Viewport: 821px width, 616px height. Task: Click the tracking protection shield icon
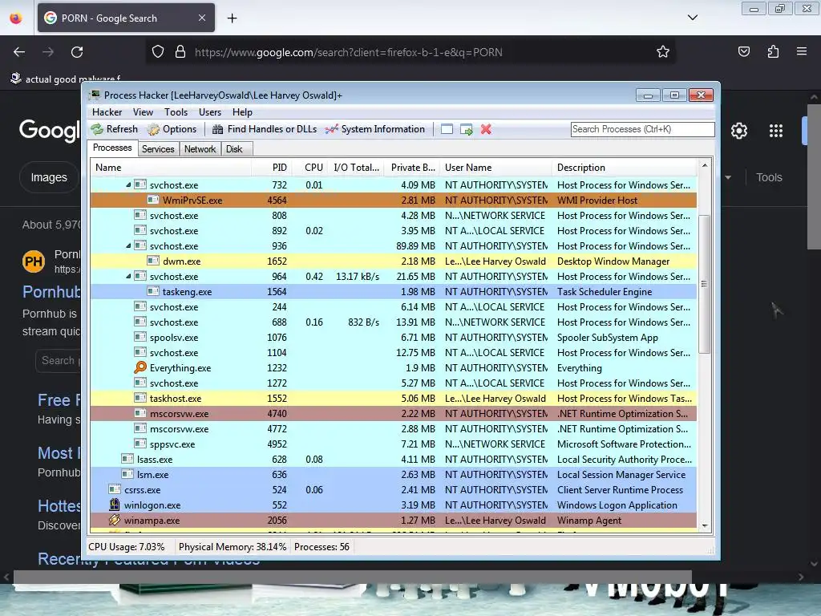158,52
